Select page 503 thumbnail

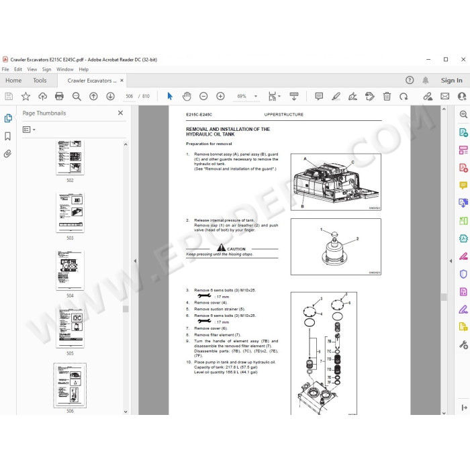(70, 213)
